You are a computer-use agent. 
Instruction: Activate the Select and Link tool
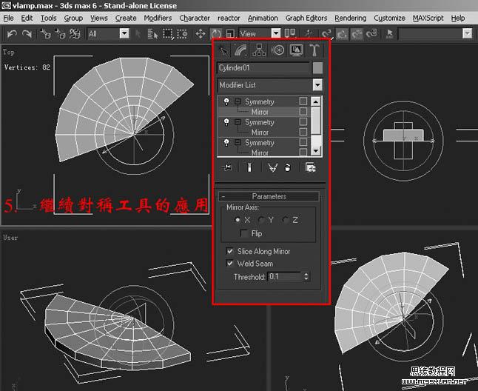[45, 33]
